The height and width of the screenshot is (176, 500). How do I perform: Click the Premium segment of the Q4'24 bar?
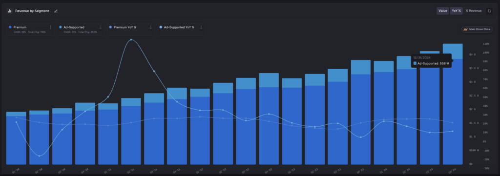pos(453,111)
